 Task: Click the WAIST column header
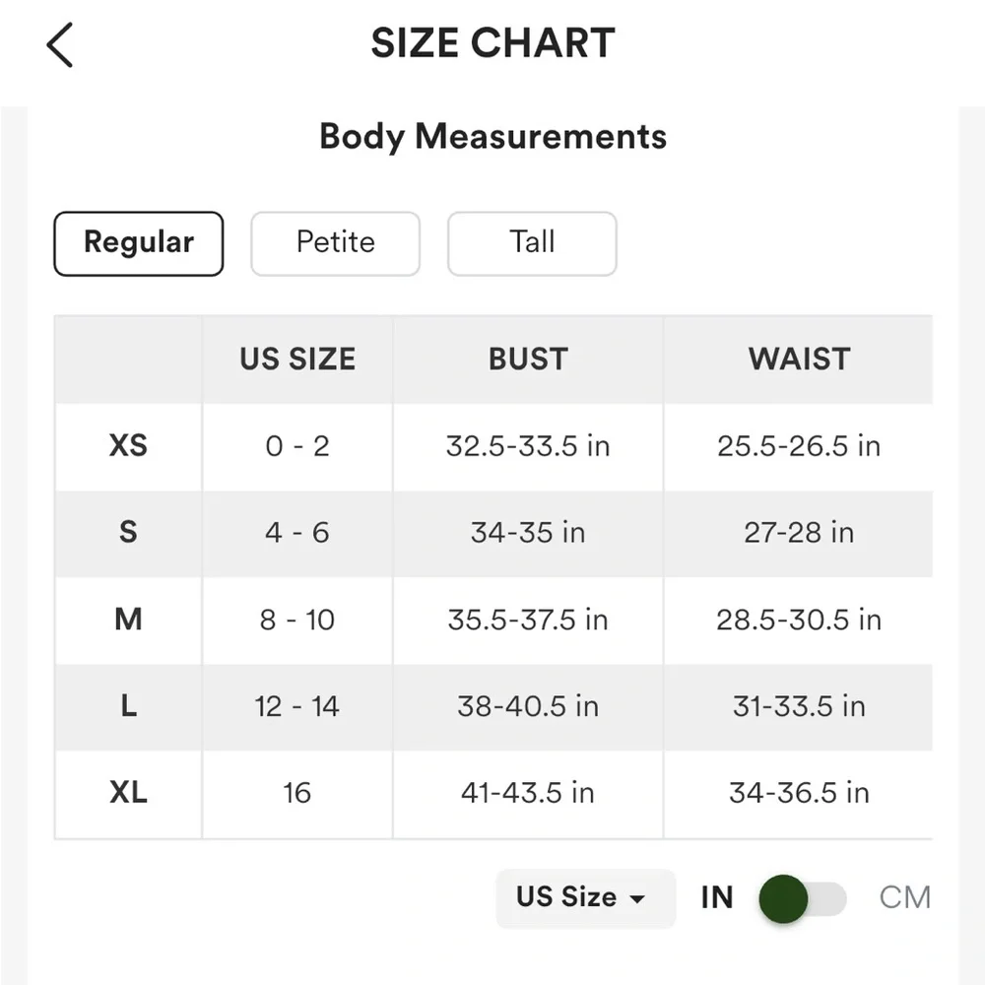click(x=799, y=360)
